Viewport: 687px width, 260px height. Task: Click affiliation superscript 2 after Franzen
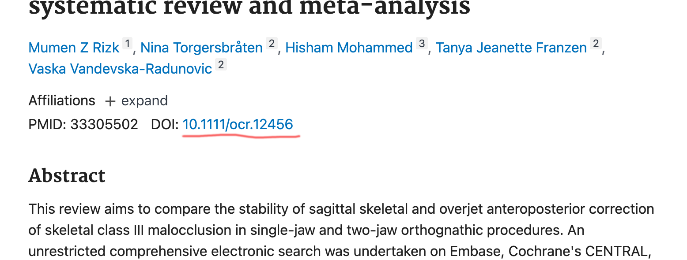596,44
